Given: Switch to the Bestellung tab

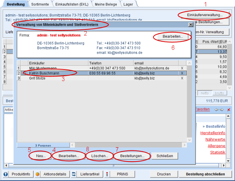Looking at the screenshot, I should point(16,4).
